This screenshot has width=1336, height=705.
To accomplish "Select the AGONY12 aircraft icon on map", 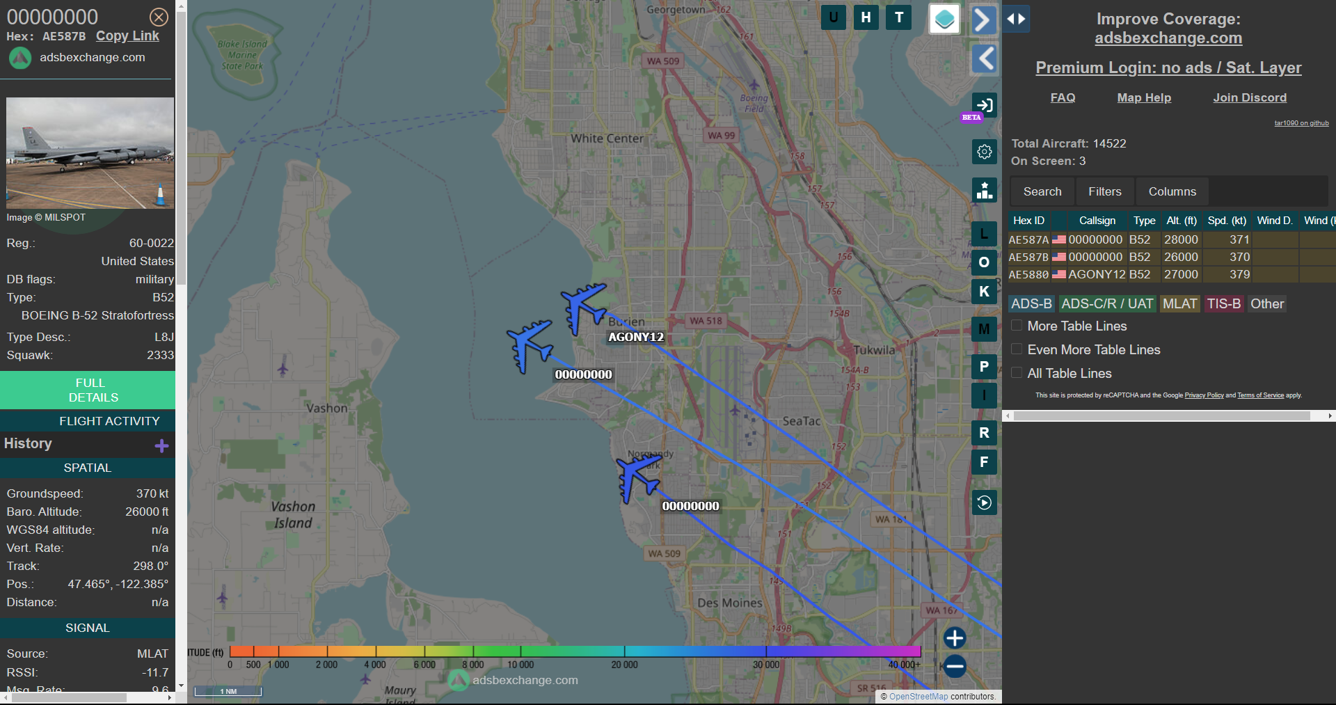I will [x=584, y=308].
